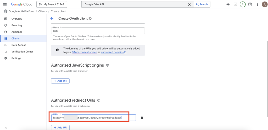Open the My Project 51242 project picker
The width and height of the screenshot is (268, 130).
[x=52, y=4]
